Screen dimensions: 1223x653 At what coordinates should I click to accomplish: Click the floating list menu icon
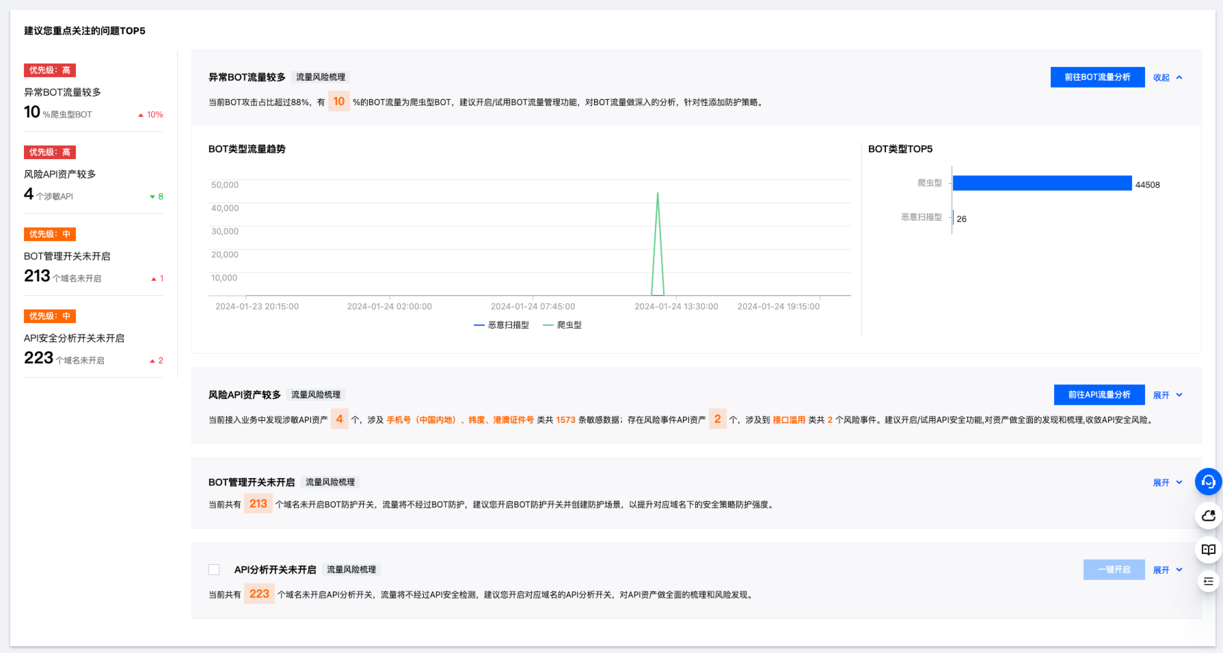tap(1208, 581)
